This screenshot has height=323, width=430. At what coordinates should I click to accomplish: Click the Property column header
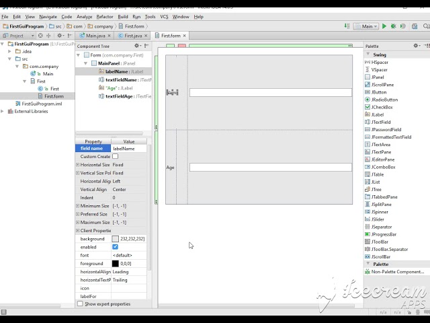[x=93, y=141]
